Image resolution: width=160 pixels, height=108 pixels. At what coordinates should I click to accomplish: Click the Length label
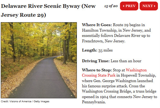(x=89, y=50)
